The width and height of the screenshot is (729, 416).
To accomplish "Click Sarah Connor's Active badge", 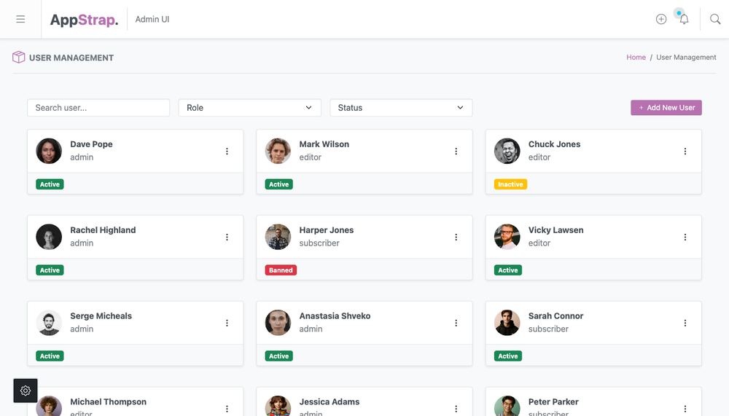I will pyautogui.click(x=507, y=356).
